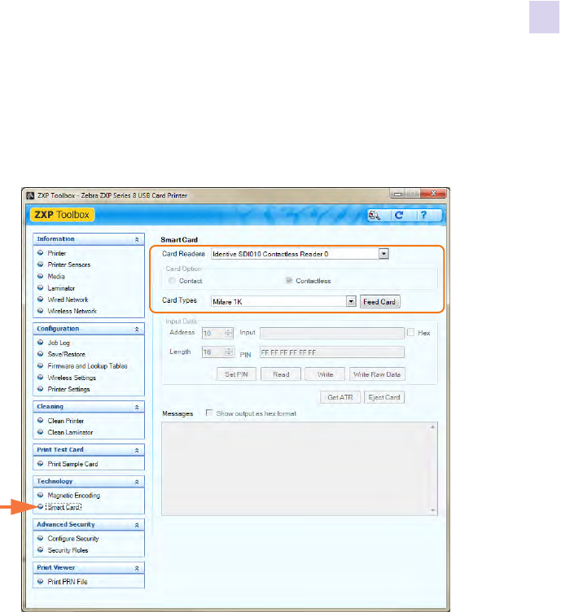Click the Input text field
The image size is (561, 612).
332,333
